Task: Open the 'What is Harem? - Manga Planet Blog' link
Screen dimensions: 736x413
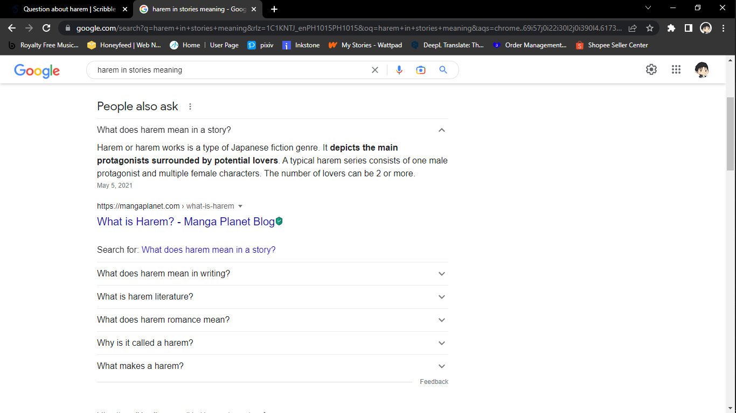Action: tap(185, 222)
